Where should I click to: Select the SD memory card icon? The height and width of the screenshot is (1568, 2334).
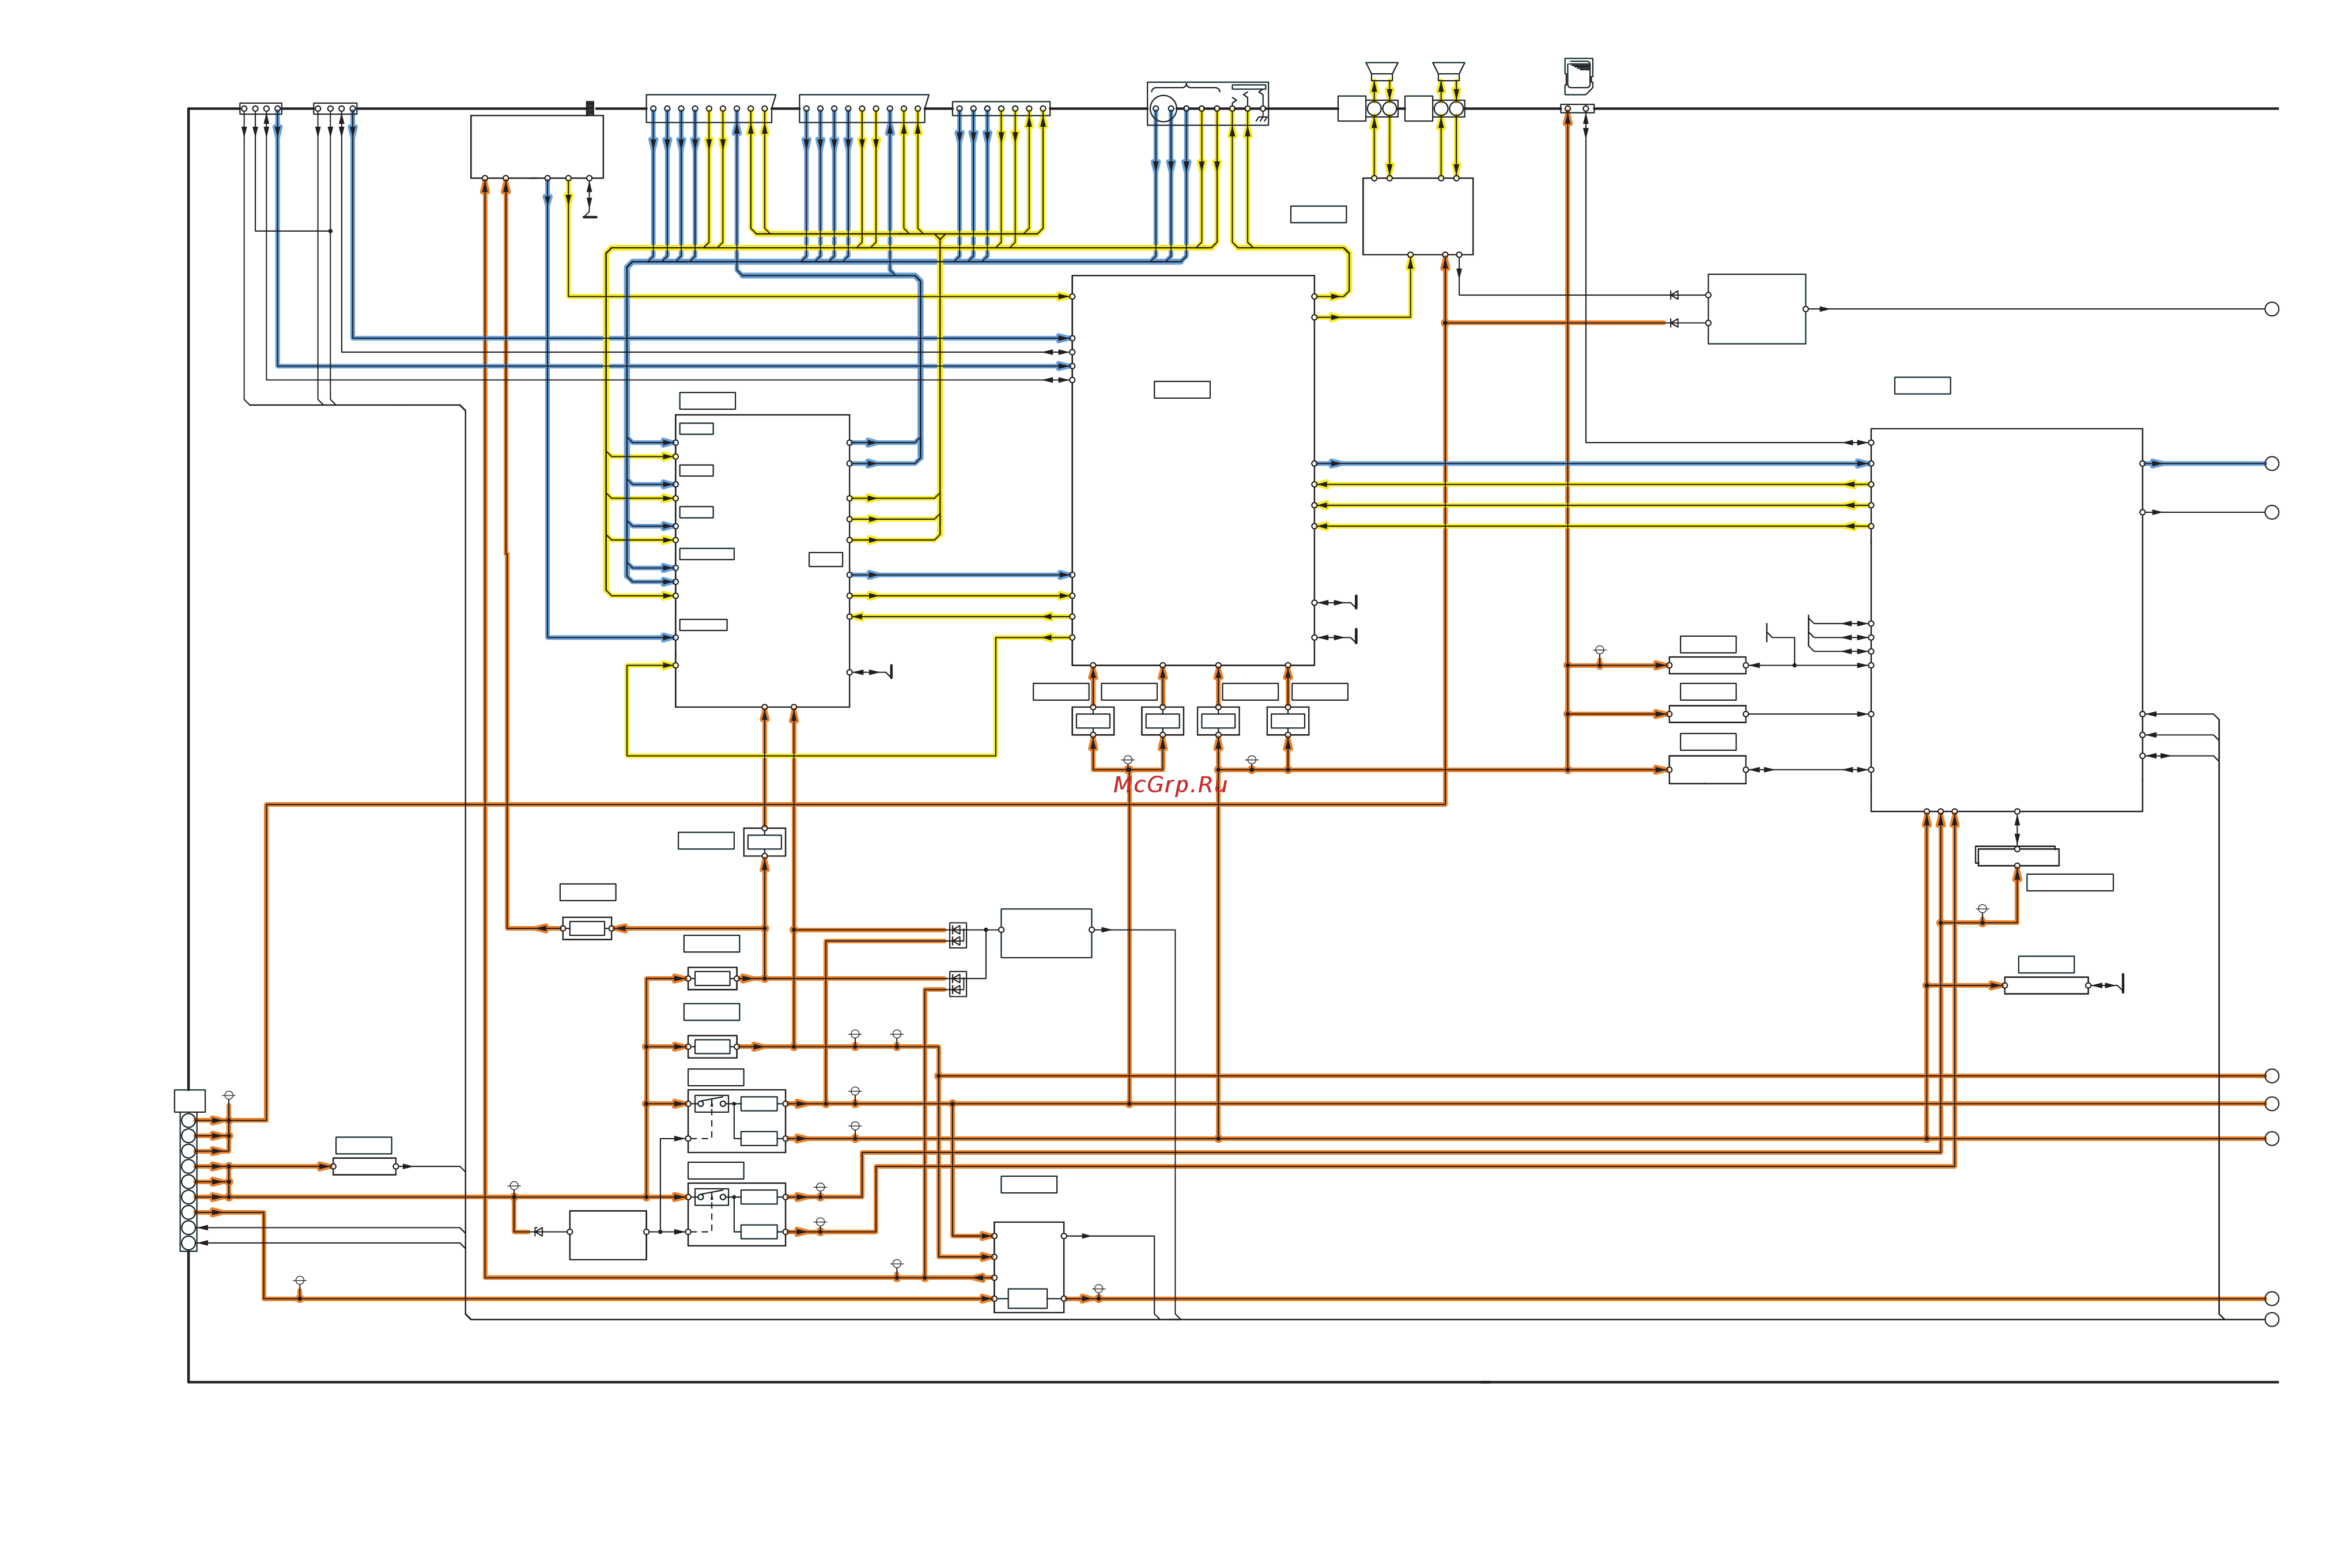tap(1578, 76)
